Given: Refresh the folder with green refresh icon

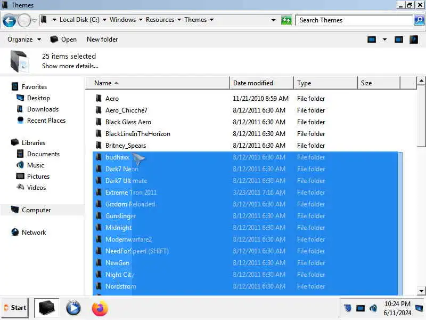Looking at the screenshot, I should (x=286, y=20).
